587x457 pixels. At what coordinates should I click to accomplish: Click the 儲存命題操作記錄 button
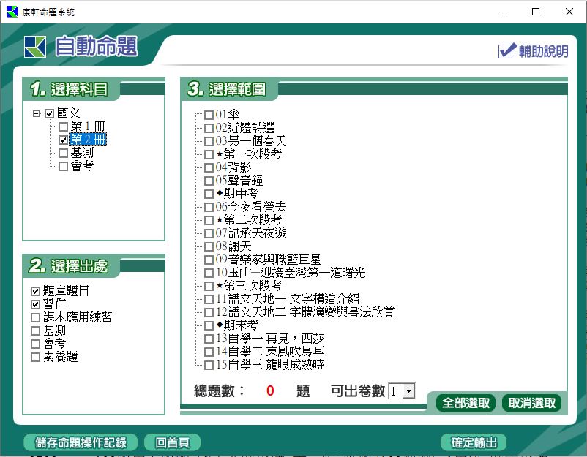click(x=81, y=442)
